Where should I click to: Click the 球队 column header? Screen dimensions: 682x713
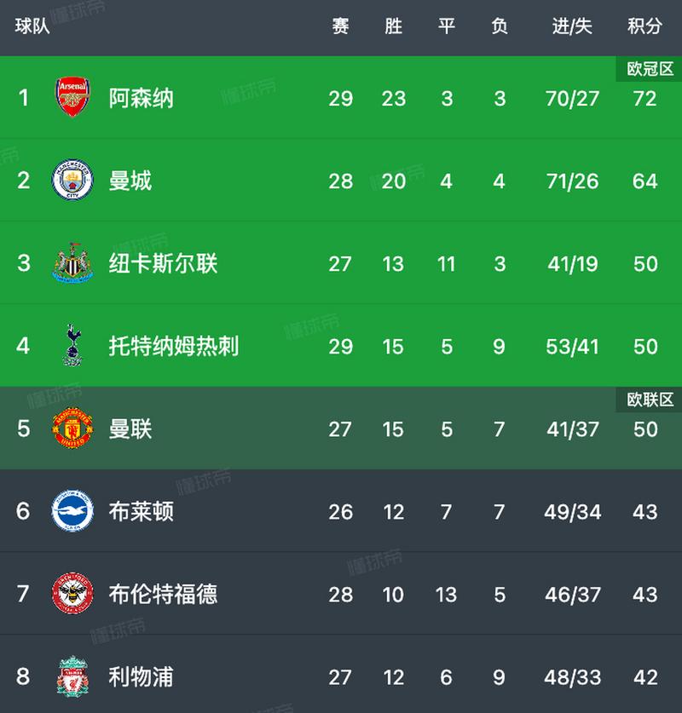point(32,26)
